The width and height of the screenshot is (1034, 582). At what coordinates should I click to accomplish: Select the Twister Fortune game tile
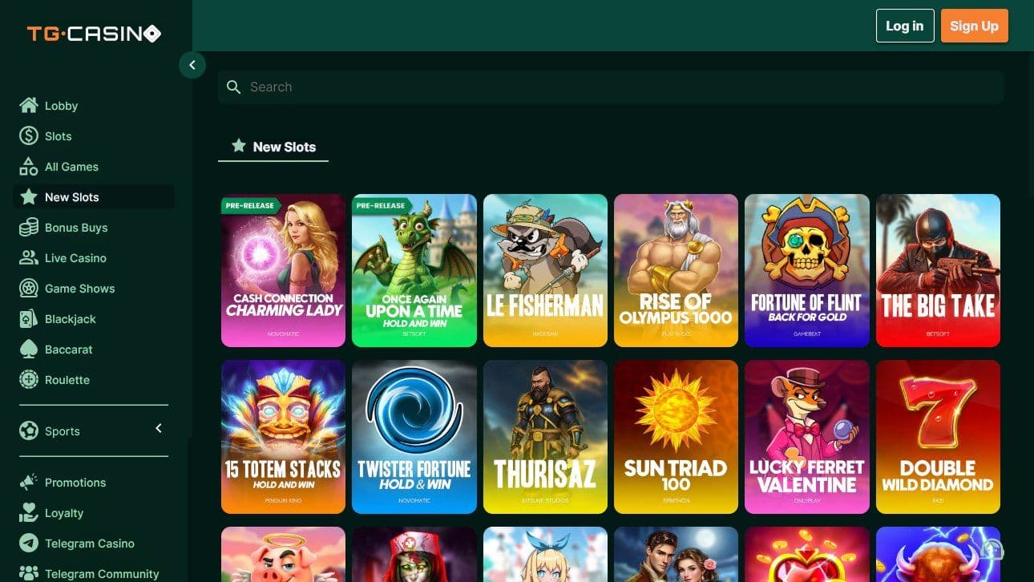tap(414, 437)
